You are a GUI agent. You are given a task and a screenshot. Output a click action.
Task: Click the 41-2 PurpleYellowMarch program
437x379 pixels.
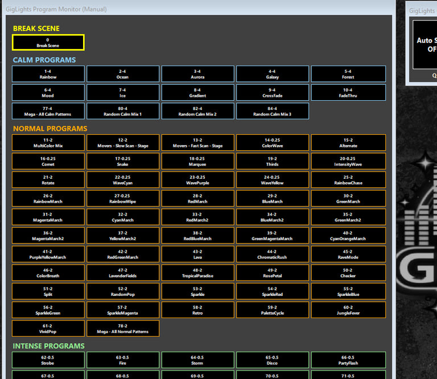pyautogui.click(x=48, y=254)
